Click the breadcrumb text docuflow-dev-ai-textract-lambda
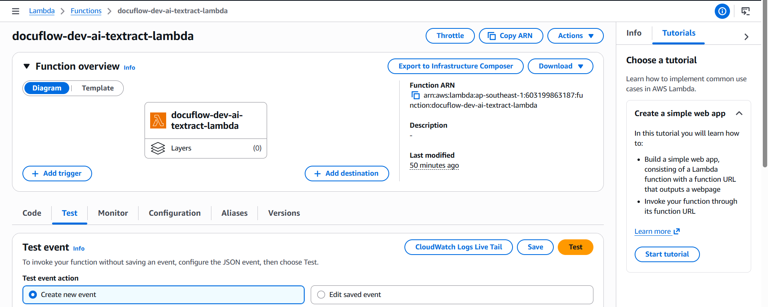The image size is (768, 307). point(173,11)
